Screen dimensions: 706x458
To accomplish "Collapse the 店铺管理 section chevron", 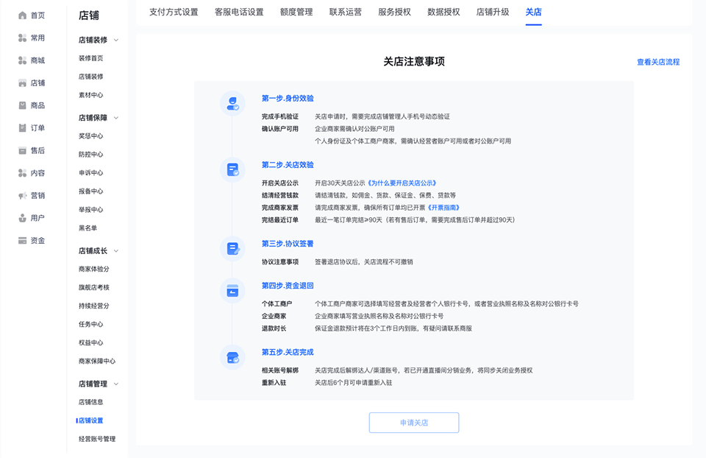I will (116, 384).
